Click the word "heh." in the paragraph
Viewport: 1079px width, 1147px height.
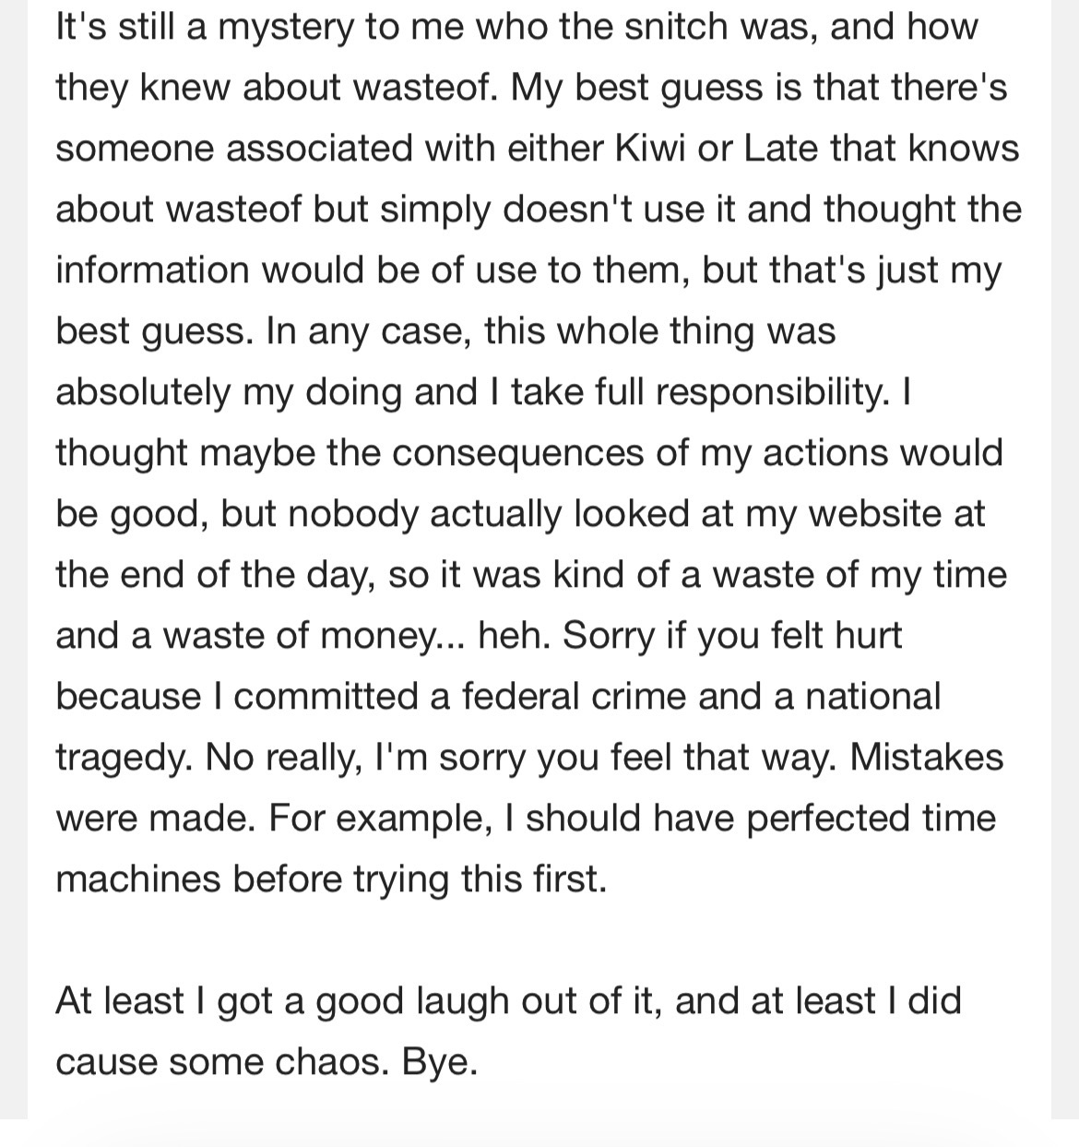tap(513, 636)
